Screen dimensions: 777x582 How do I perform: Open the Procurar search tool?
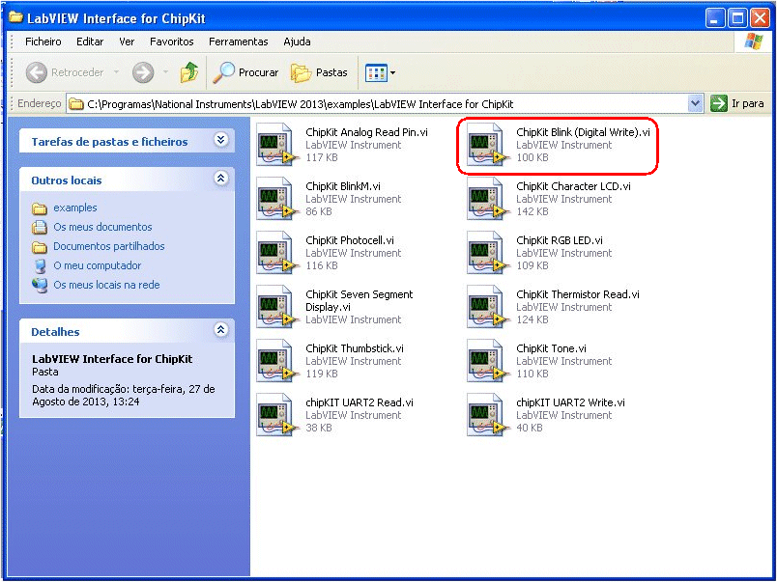pyautogui.click(x=246, y=72)
